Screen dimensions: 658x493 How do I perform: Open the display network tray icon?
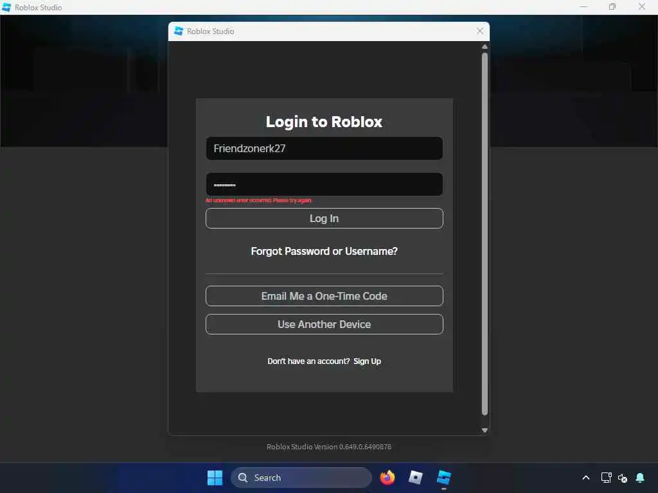(x=606, y=478)
